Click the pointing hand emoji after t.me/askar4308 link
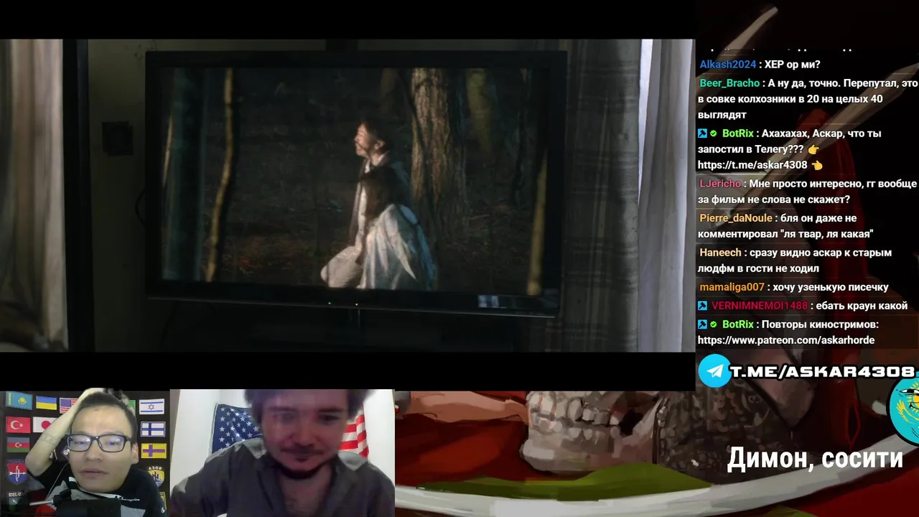The width and height of the screenshot is (919, 517). [x=817, y=165]
